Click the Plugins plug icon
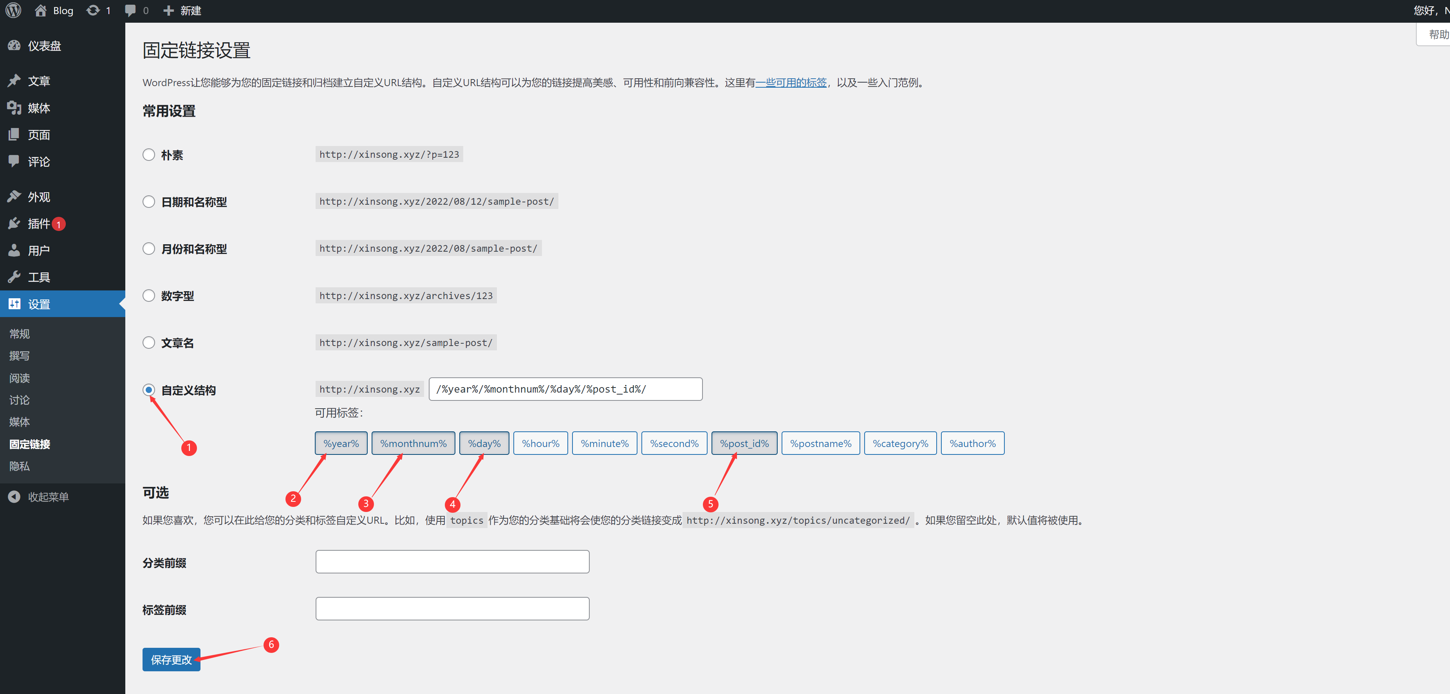The width and height of the screenshot is (1450, 694). 14,224
